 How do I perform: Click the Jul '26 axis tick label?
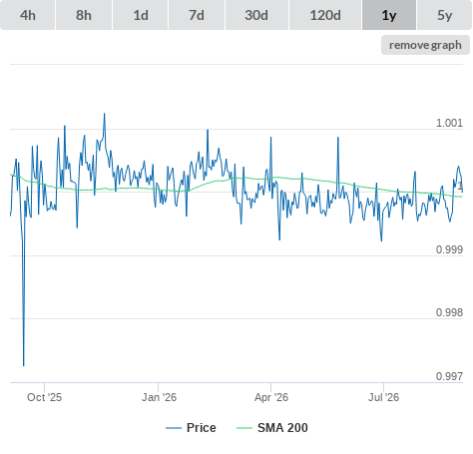[x=383, y=397]
